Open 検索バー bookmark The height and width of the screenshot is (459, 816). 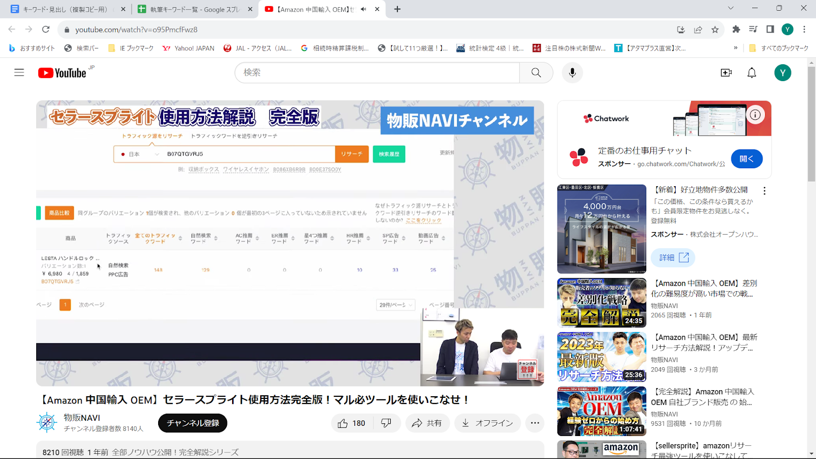click(x=82, y=48)
